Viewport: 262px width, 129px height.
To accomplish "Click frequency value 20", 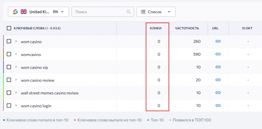I will (198, 80).
